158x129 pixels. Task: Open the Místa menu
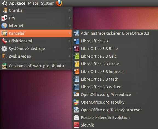(x=33, y=3)
